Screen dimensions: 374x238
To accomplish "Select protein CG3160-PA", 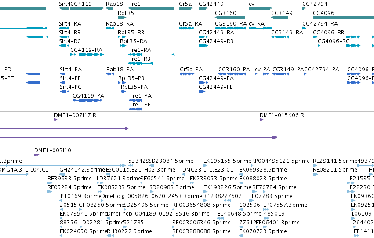I will pyautogui.click(x=232, y=74).
